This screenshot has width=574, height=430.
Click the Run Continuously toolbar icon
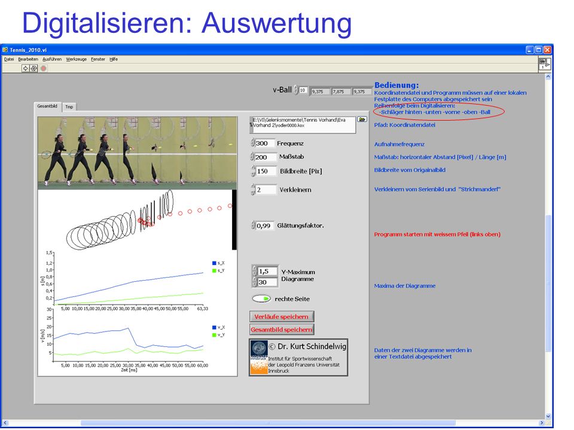pyautogui.click(x=33, y=68)
